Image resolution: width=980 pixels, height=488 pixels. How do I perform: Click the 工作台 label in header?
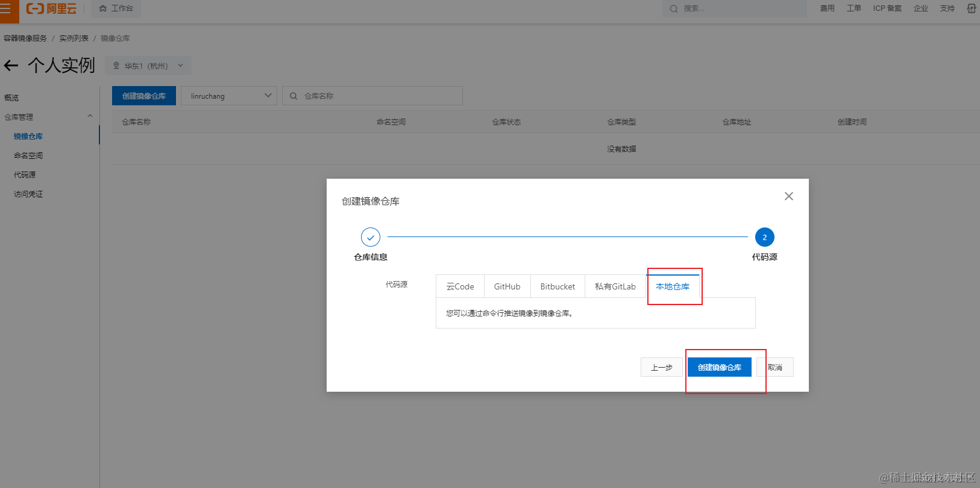point(122,8)
